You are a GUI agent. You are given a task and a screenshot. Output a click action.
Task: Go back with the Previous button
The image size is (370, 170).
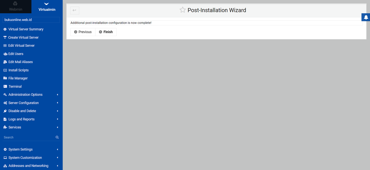click(83, 32)
